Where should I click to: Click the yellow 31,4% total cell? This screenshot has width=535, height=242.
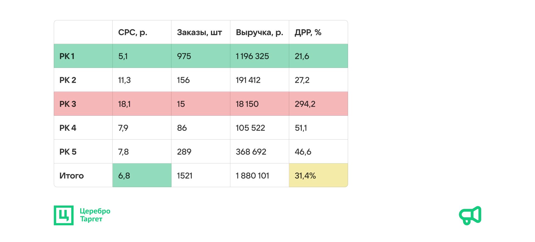318,175
